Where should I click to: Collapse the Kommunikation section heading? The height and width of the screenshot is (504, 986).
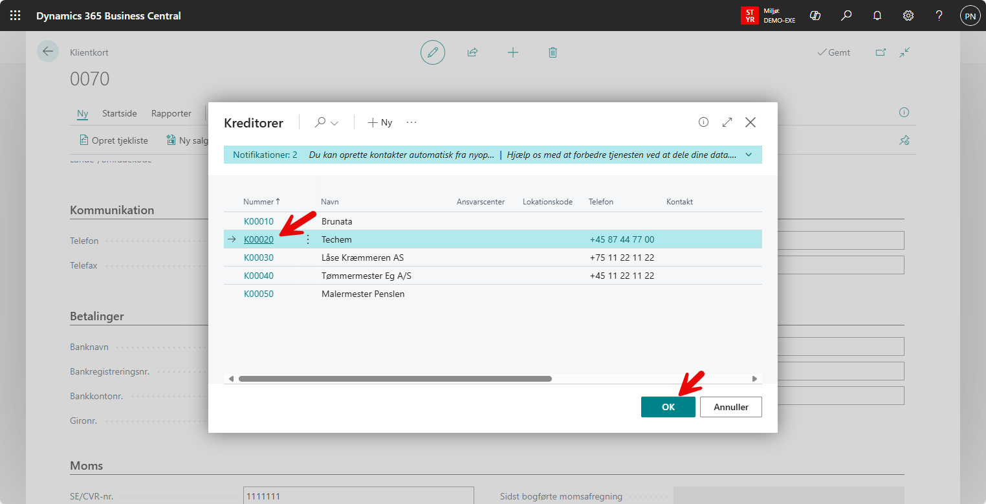click(x=112, y=210)
